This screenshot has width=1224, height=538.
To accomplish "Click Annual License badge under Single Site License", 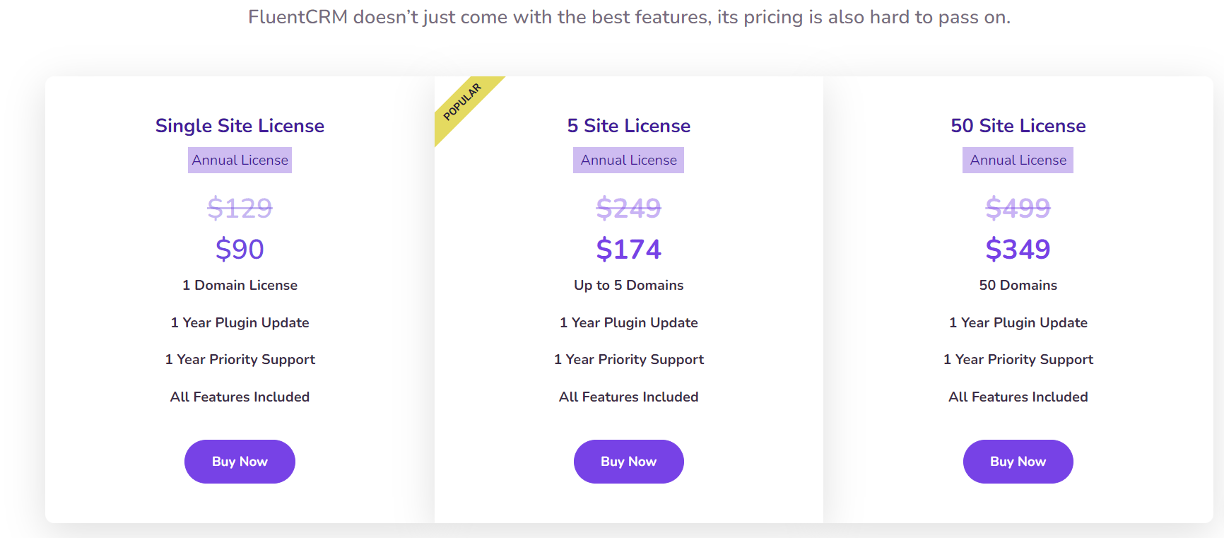I will tap(240, 160).
